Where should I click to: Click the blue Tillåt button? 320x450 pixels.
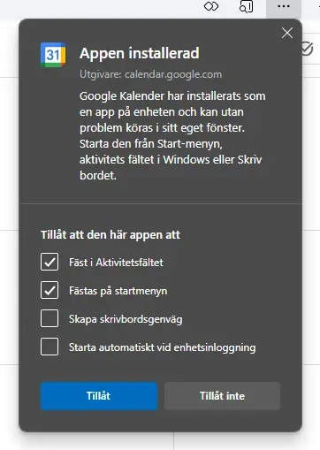tap(99, 396)
